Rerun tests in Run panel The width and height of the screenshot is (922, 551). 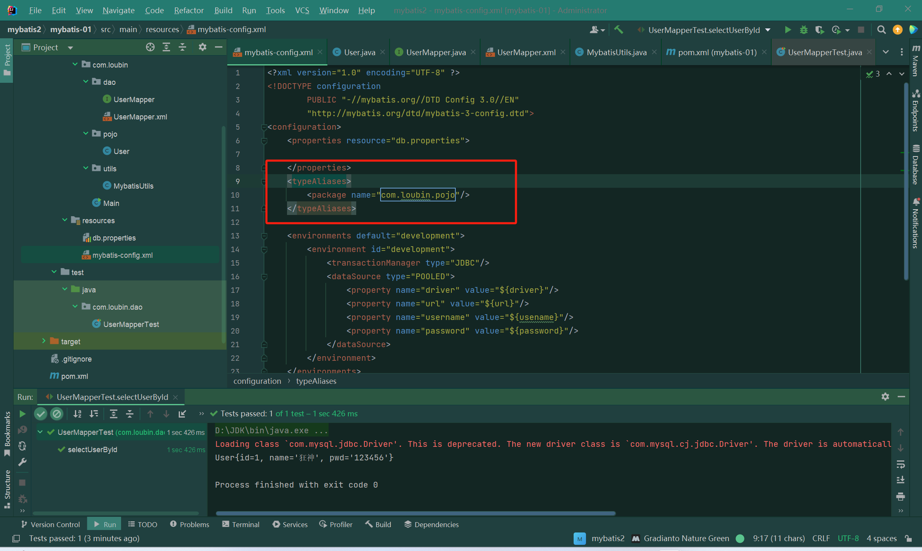pos(23,413)
